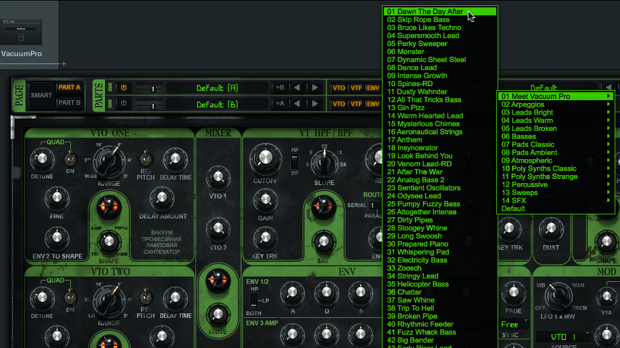Select preset 01 Dawn The Day After
The width and height of the screenshot is (620, 348).
pyautogui.click(x=439, y=11)
